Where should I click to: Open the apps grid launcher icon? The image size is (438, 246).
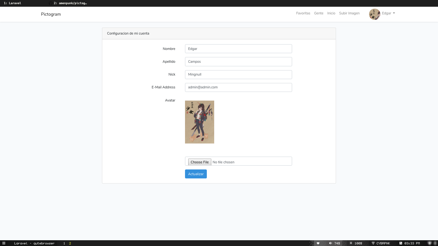[x=4, y=243]
